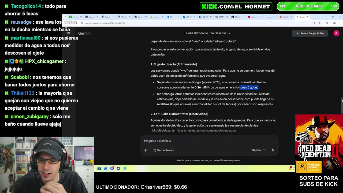
Task: Click SORTEO PARA SUBS DE KICK text
Action: click(x=319, y=181)
